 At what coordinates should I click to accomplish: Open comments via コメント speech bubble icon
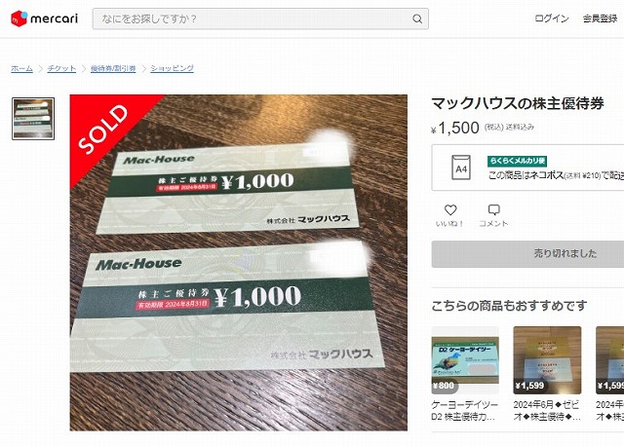pos(494,209)
